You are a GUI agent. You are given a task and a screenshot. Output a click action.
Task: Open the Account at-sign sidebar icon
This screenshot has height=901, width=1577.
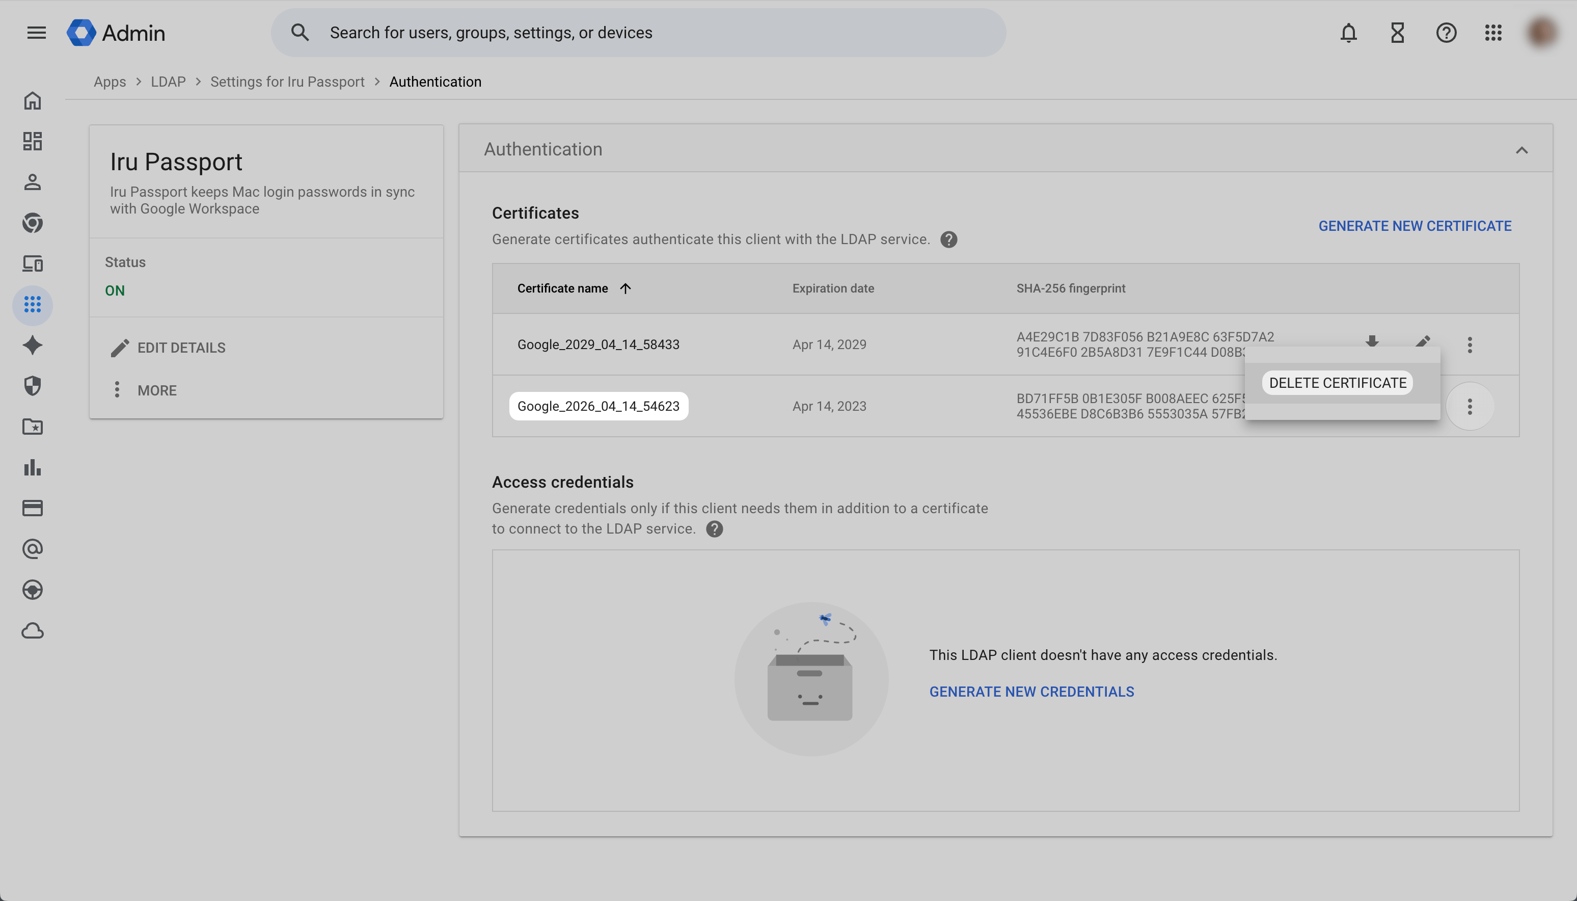(33, 549)
